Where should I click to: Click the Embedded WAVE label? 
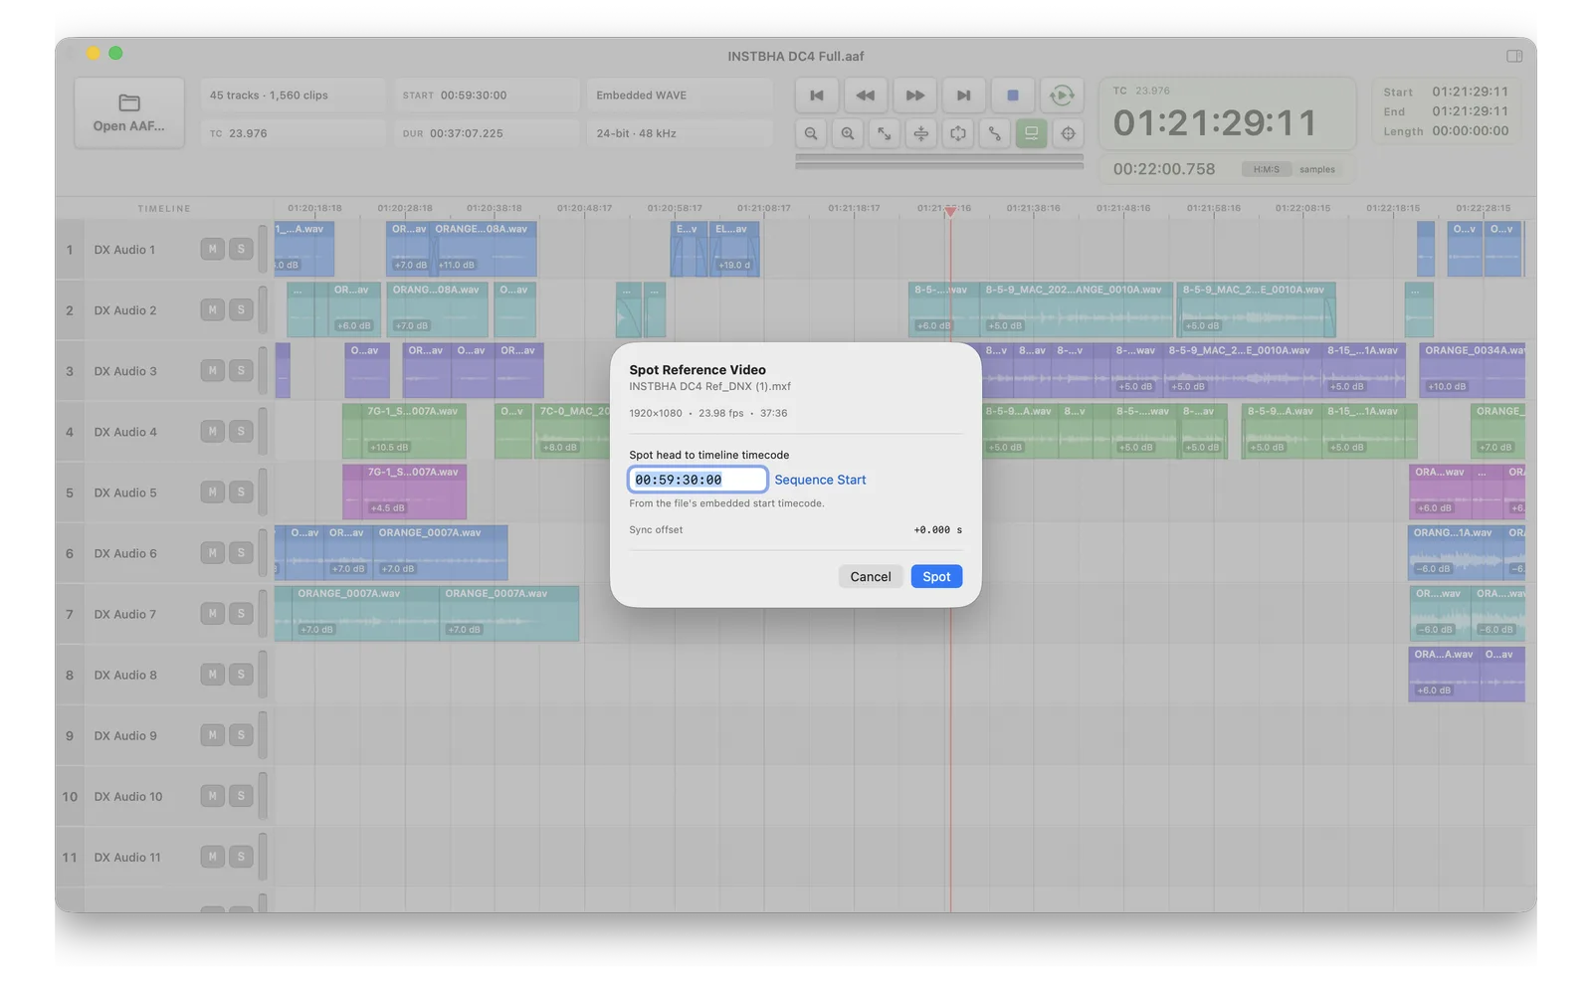[641, 96]
